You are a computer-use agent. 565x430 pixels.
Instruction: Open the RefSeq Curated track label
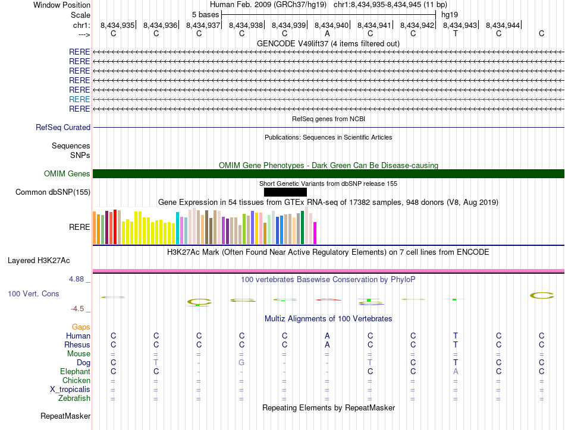(63, 127)
